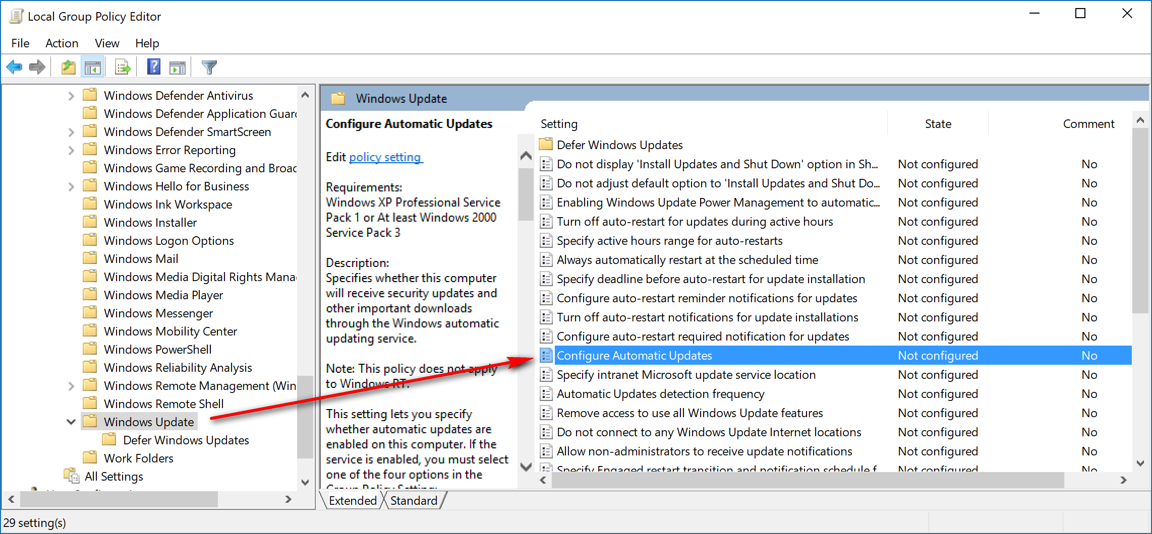Viewport: 1152px width, 534px height.
Task: Click the settings list horizontal scrollbar thumb
Action: click(808, 480)
